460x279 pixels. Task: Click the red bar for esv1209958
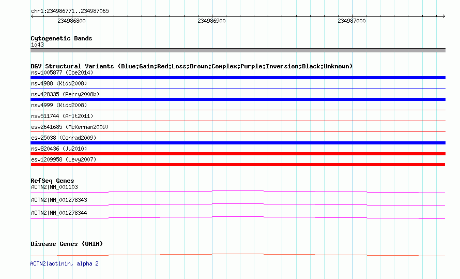(x=238, y=165)
